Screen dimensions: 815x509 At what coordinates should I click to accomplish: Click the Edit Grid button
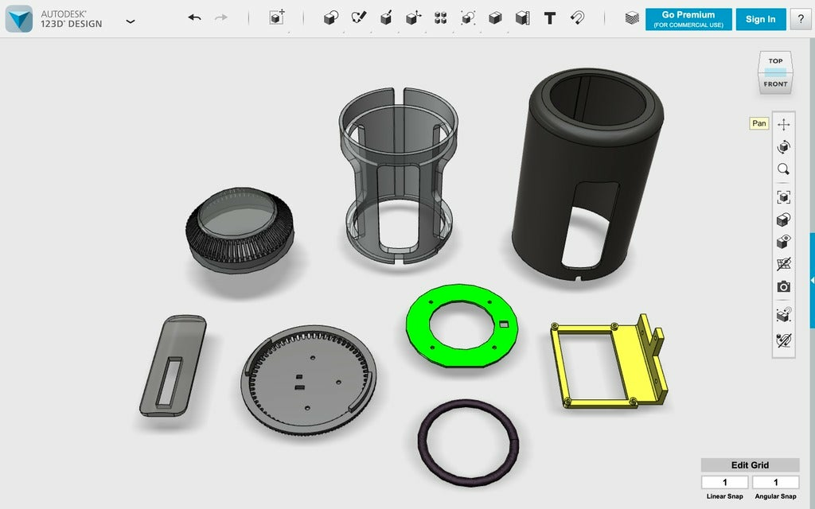[x=750, y=464]
